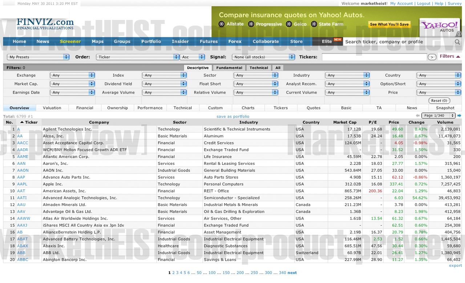The width and height of the screenshot is (465, 283).
Task: Open the Asc sort direction dropdown
Action: point(192,57)
